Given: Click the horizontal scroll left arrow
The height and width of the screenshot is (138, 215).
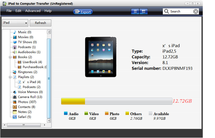Looking at the screenshot, I should 4,125.
